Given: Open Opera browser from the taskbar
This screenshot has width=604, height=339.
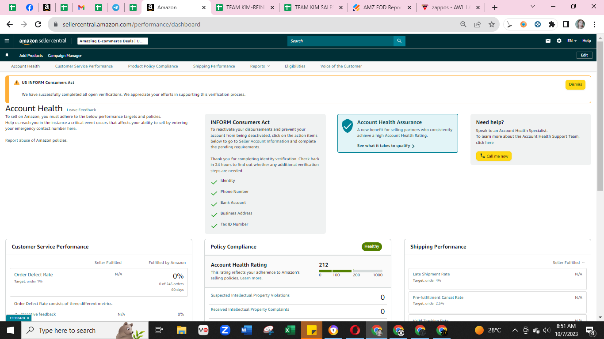Looking at the screenshot, I should [355, 330].
